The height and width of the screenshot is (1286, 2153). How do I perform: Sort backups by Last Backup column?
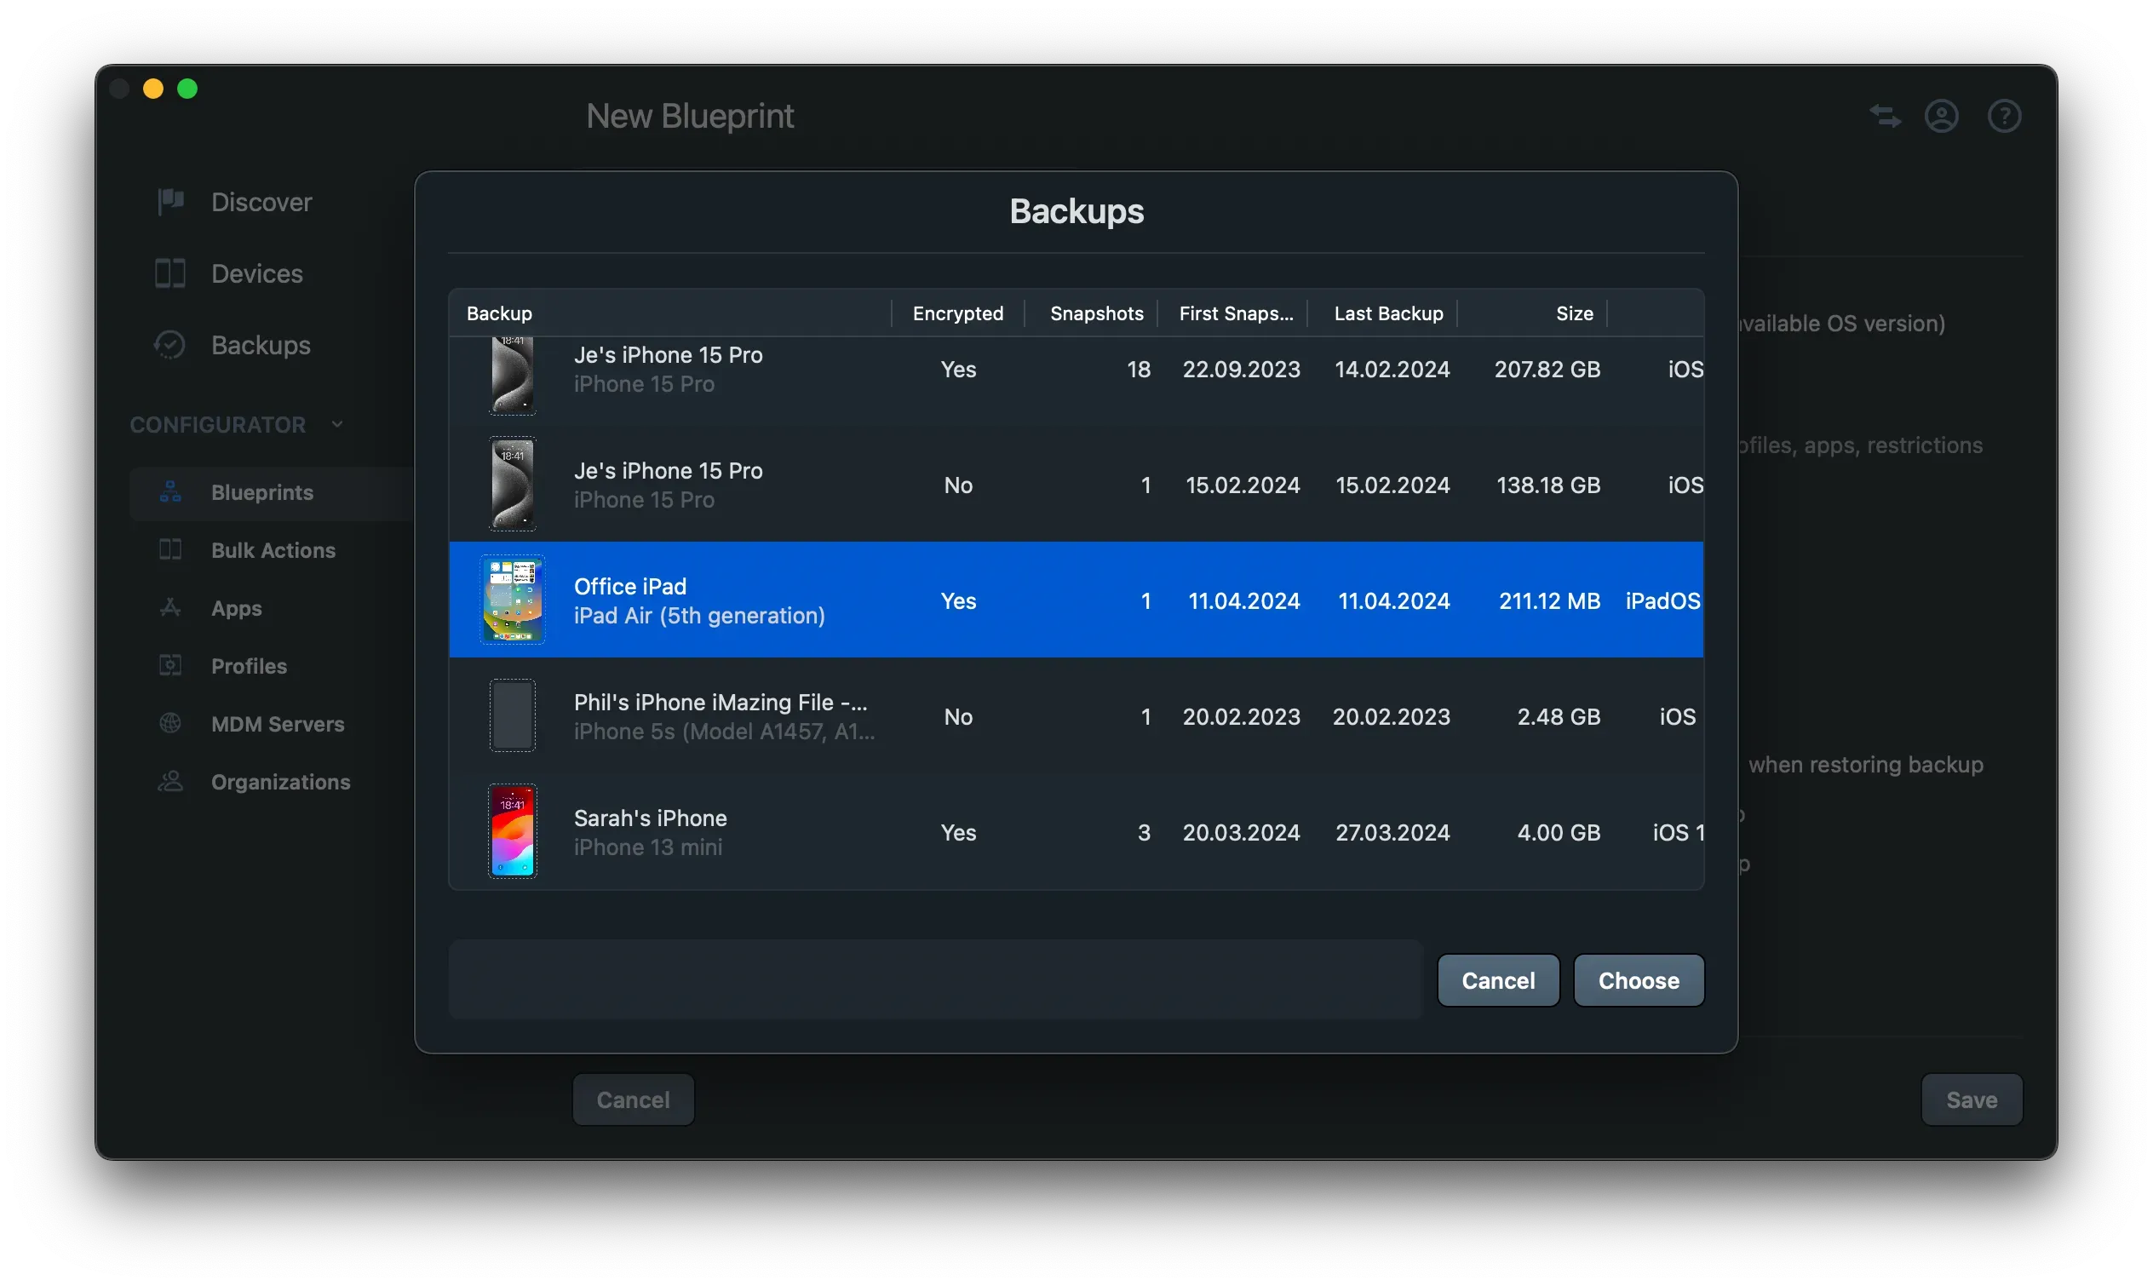1387,313
